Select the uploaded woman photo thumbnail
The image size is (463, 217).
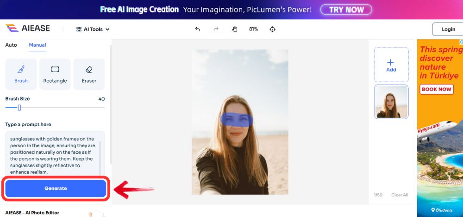pos(391,102)
